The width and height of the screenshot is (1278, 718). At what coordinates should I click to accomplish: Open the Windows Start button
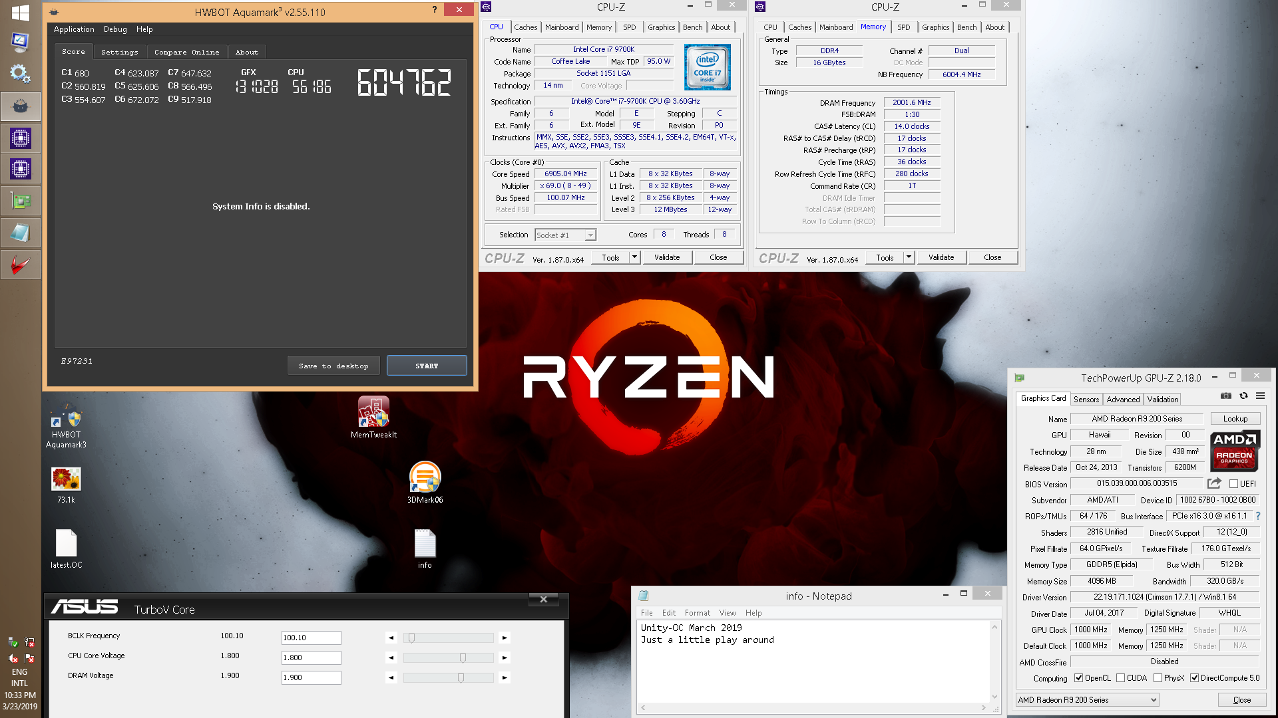[x=20, y=12]
